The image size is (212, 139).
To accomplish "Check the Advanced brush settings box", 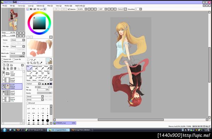I will tap(27, 103).
